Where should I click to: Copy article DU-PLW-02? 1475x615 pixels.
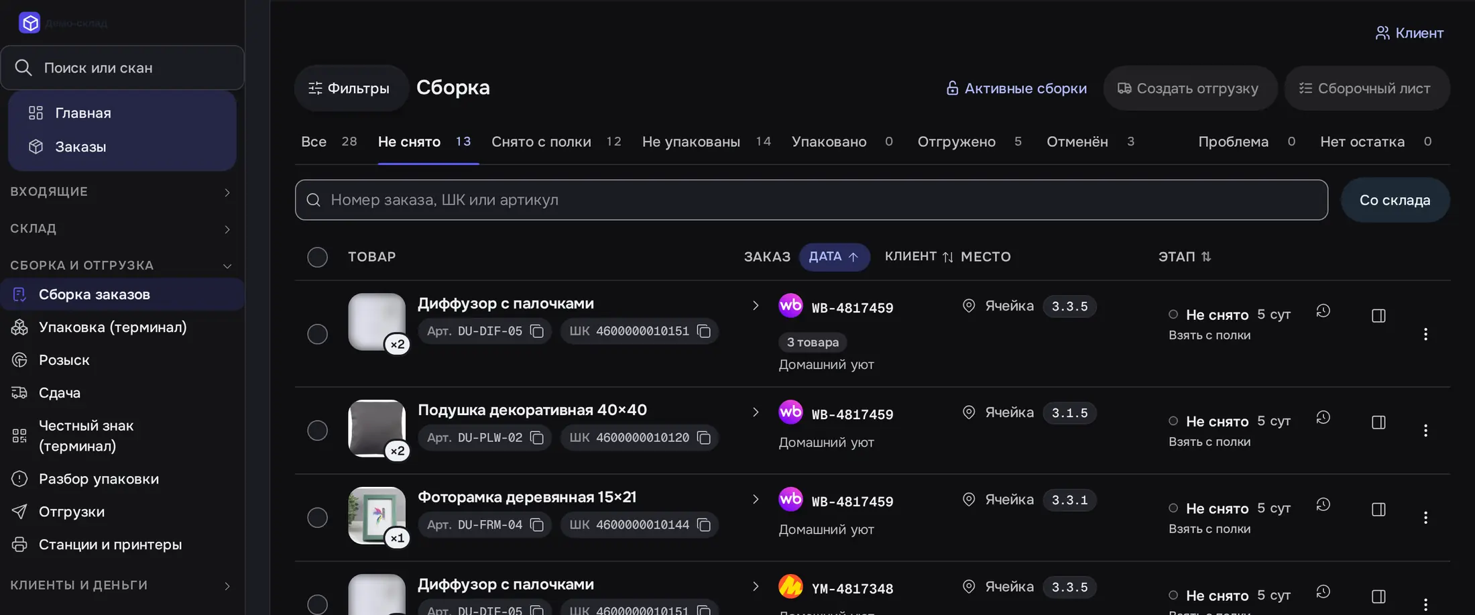tap(537, 438)
